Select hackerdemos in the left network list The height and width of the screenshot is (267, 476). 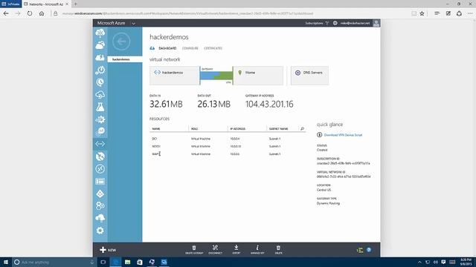pos(125,59)
